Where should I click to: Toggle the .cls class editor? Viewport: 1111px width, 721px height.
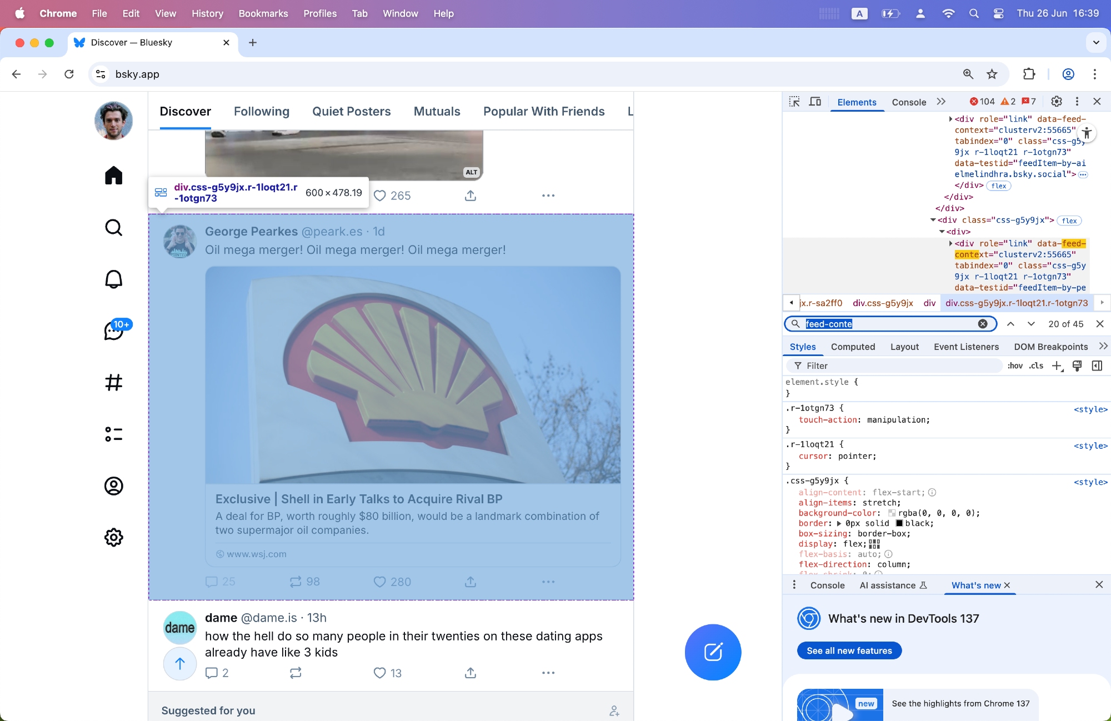(x=1036, y=365)
